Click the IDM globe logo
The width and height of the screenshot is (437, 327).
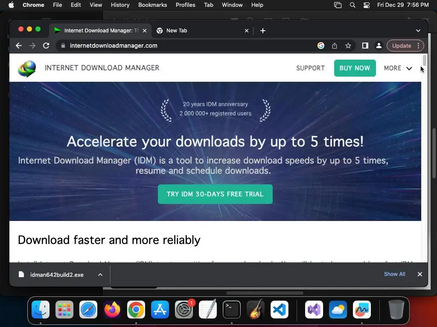pos(27,69)
